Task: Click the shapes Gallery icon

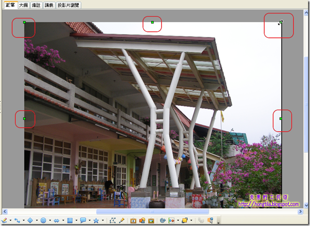Action: click(142, 220)
